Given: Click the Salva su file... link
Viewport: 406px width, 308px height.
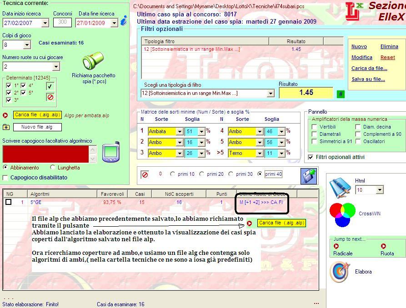Looking at the screenshot, I should point(368,79).
